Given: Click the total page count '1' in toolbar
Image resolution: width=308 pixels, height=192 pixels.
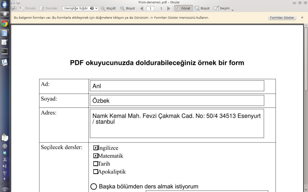Looking at the screenshot, I should pyautogui.click(x=161, y=8).
